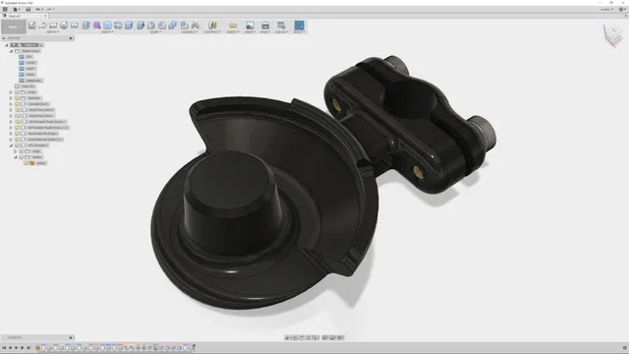
Task: Close the open document tab
Action: (45, 16)
